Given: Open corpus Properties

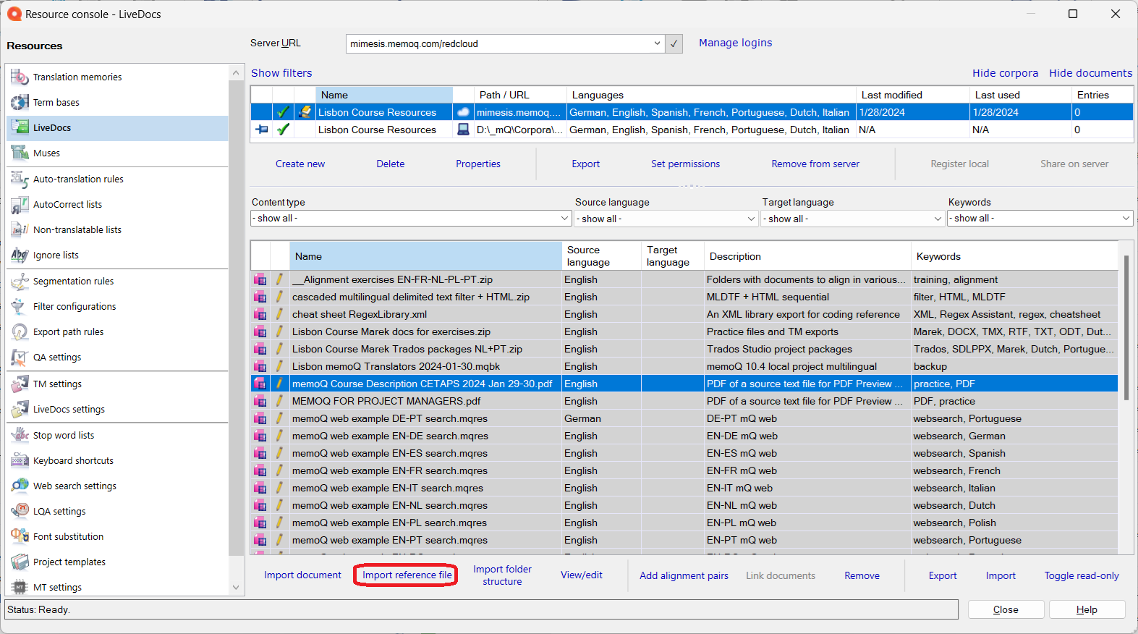Looking at the screenshot, I should (478, 164).
